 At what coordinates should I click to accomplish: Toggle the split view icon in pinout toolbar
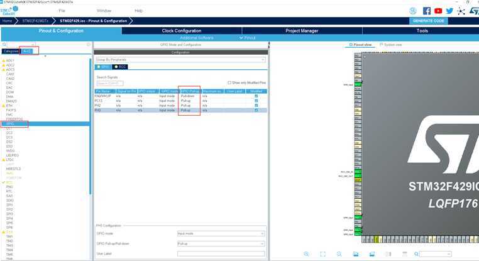tap(388, 254)
